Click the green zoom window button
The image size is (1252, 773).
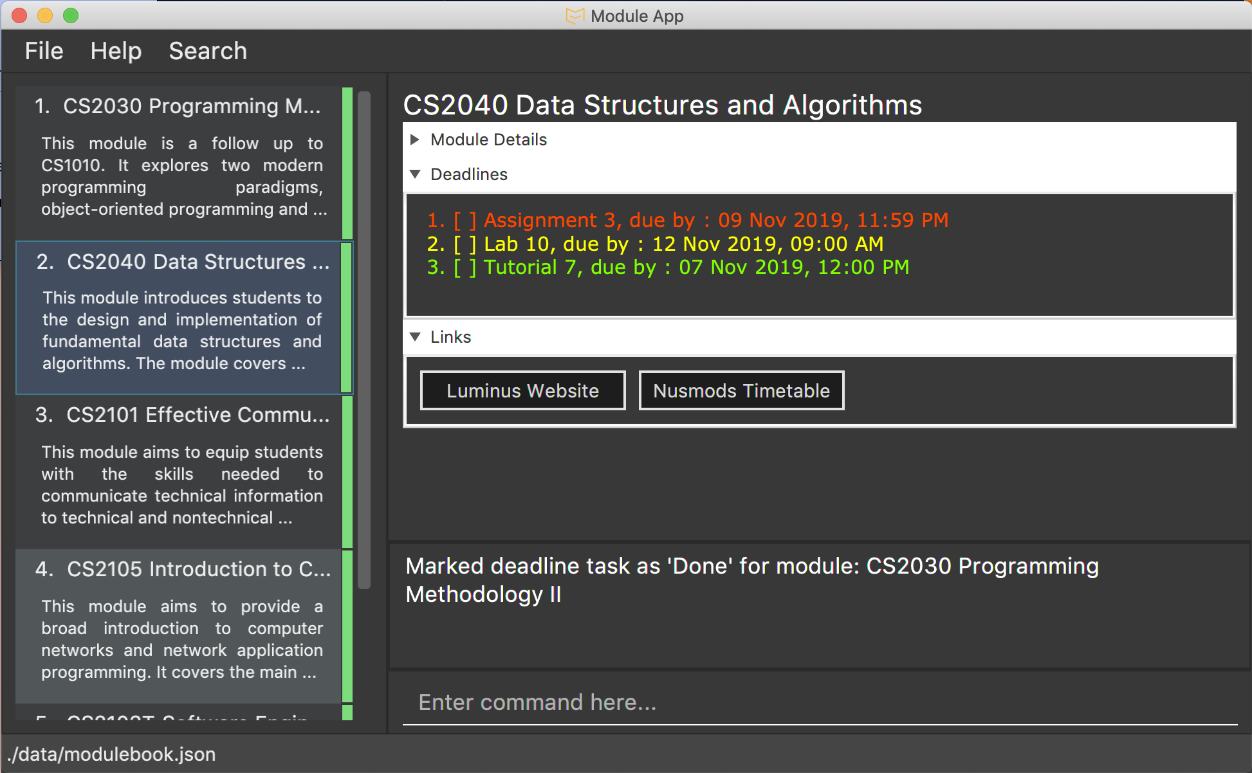pos(71,15)
